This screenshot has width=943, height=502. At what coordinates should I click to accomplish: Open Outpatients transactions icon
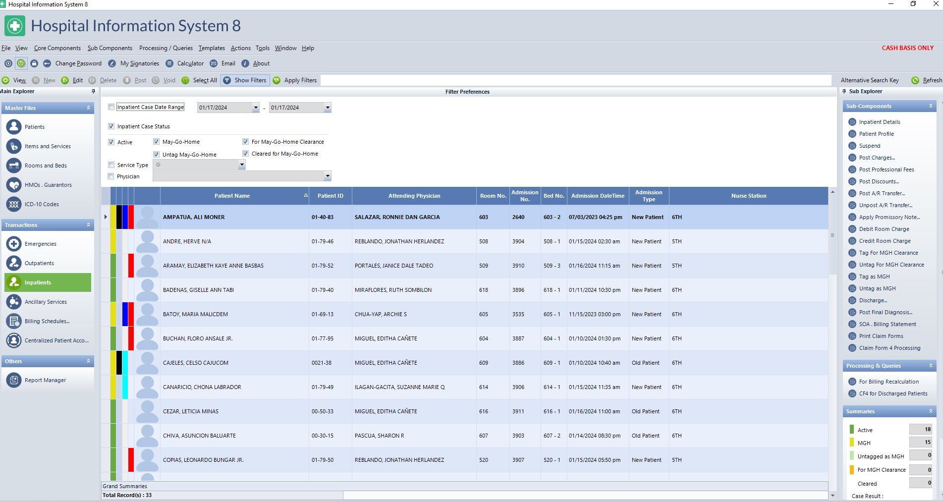(x=14, y=263)
